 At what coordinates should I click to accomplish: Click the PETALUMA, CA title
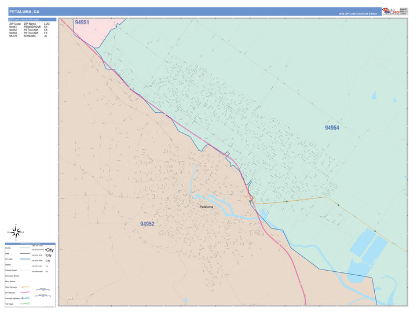pos(24,12)
